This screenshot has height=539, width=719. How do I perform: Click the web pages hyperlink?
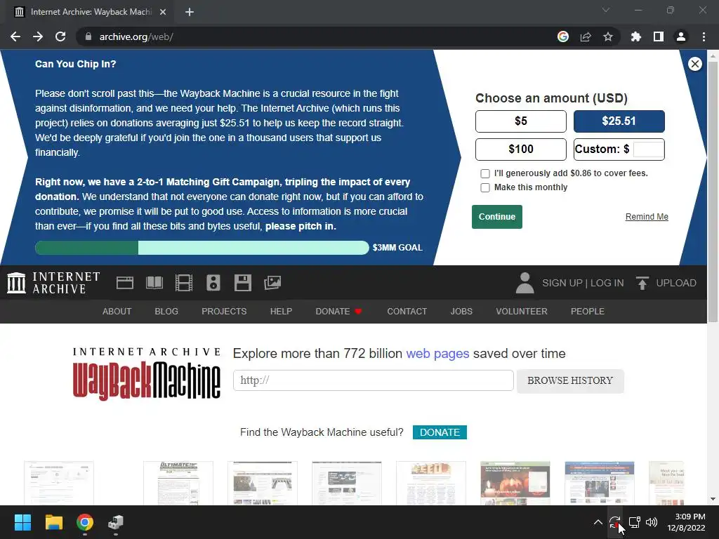coord(437,354)
